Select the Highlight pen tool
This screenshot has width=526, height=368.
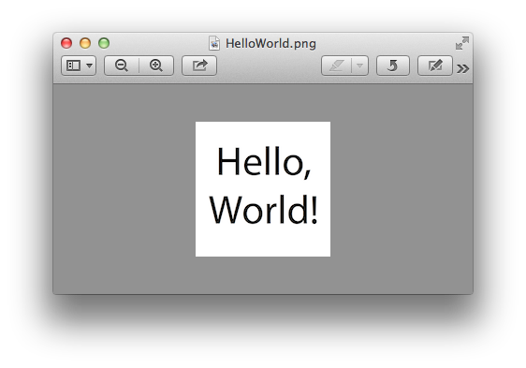[336, 66]
